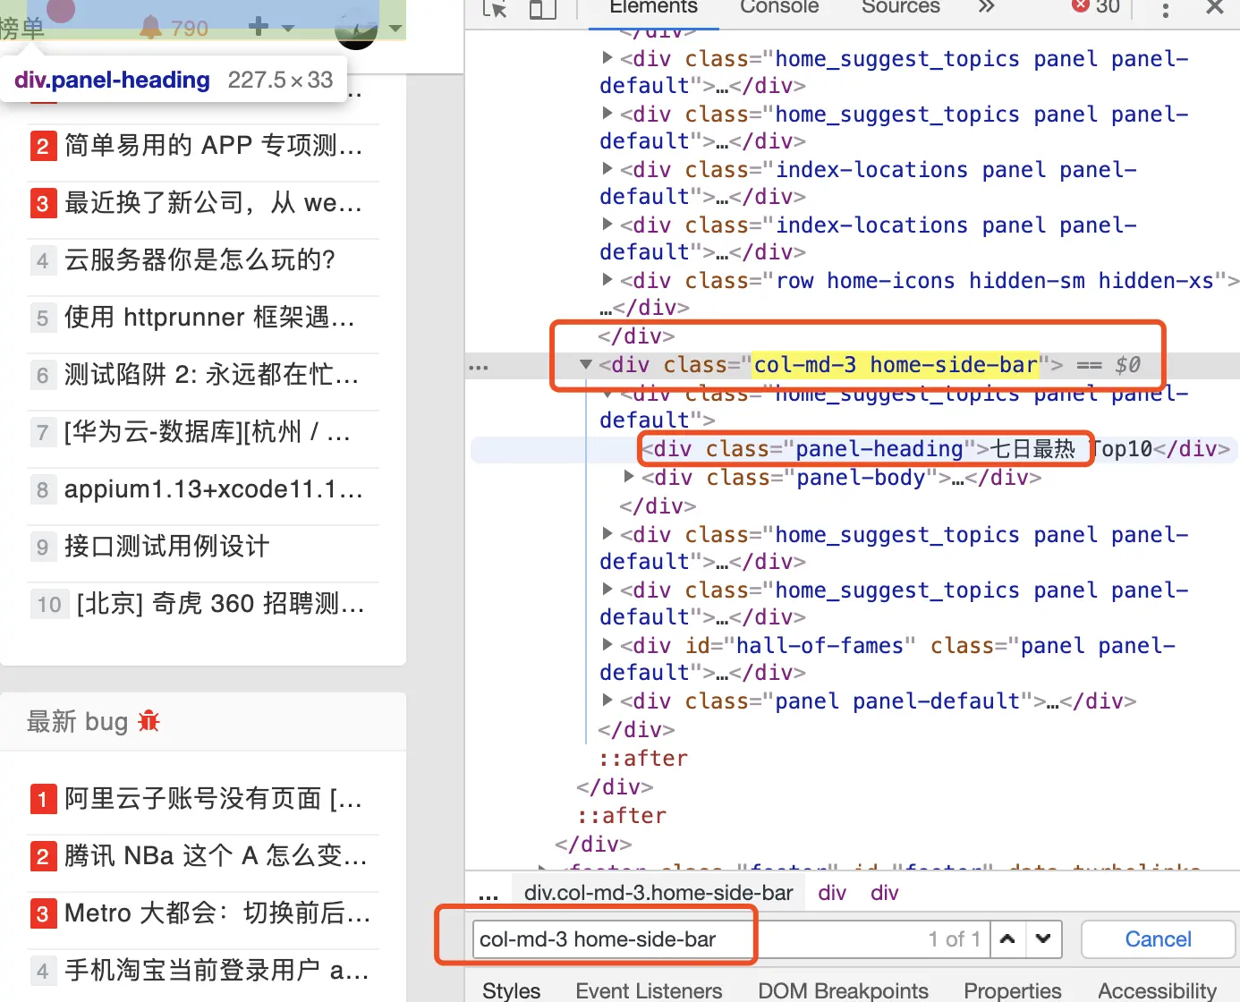Toggle the device toolbar icon
The height and width of the screenshot is (1002, 1240).
click(543, 8)
